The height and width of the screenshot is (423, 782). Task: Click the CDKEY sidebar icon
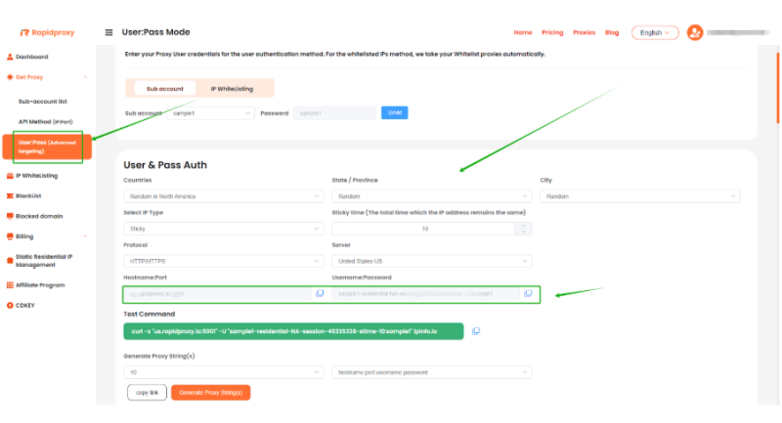pyautogui.click(x=10, y=306)
